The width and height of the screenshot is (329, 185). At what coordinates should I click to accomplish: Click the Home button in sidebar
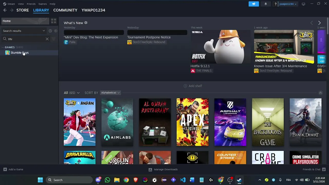pyautogui.click(x=25, y=21)
